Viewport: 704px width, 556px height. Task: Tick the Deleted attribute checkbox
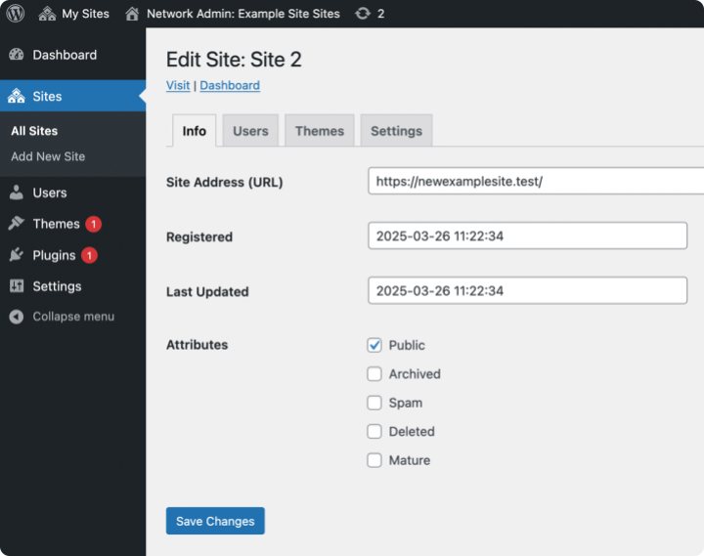pyautogui.click(x=374, y=431)
